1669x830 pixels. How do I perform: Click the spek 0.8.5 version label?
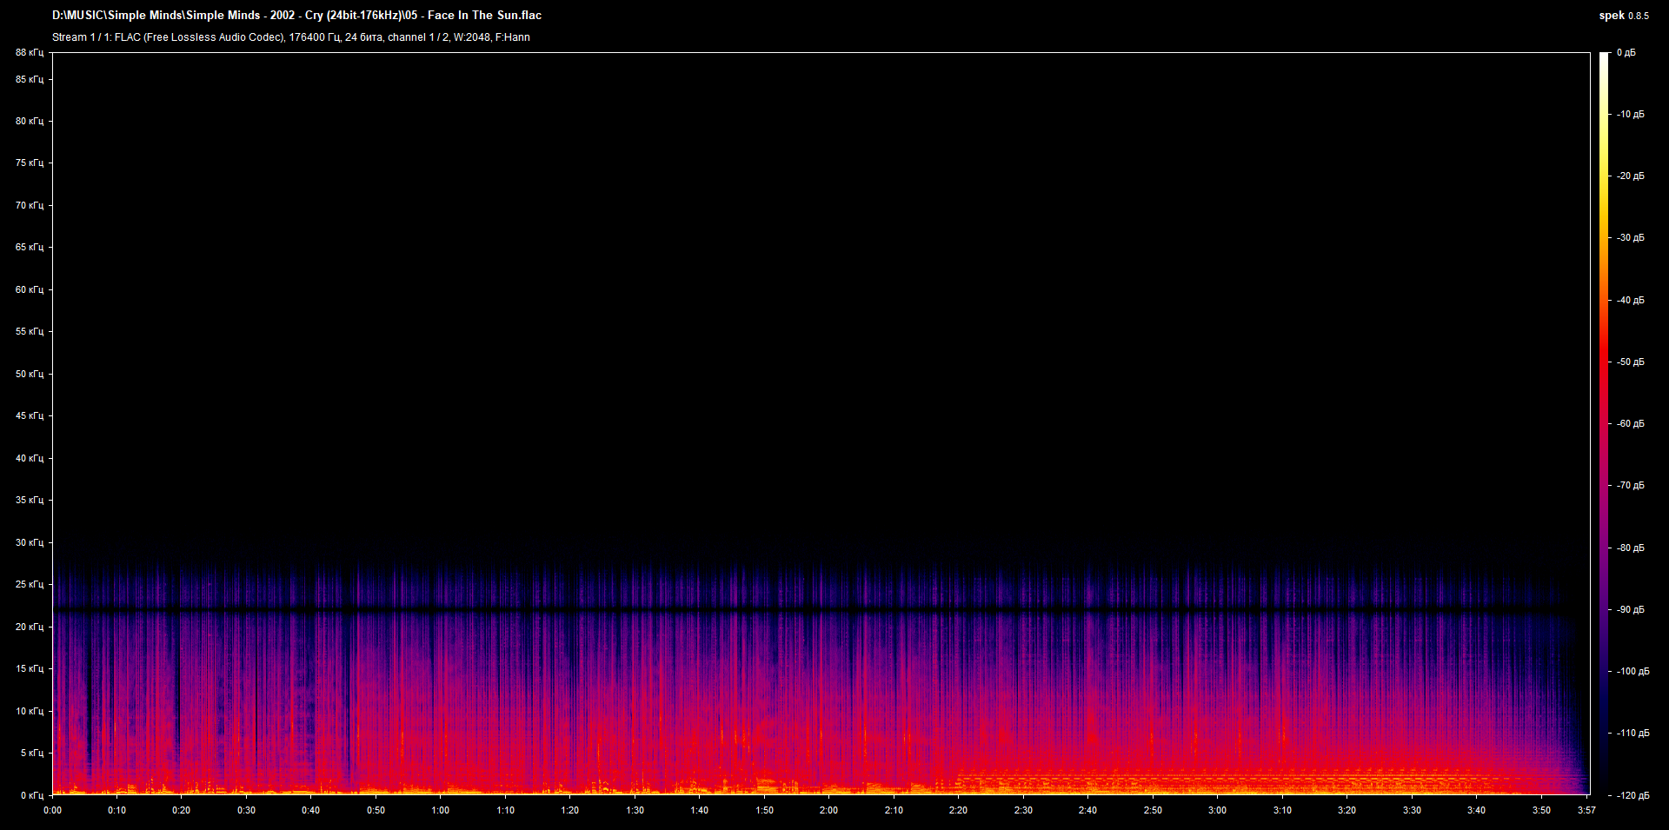tap(1623, 16)
